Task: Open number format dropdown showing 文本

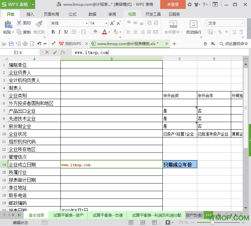Action: click(x=242, y=23)
